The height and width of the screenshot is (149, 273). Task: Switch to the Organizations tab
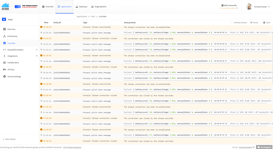99,7
